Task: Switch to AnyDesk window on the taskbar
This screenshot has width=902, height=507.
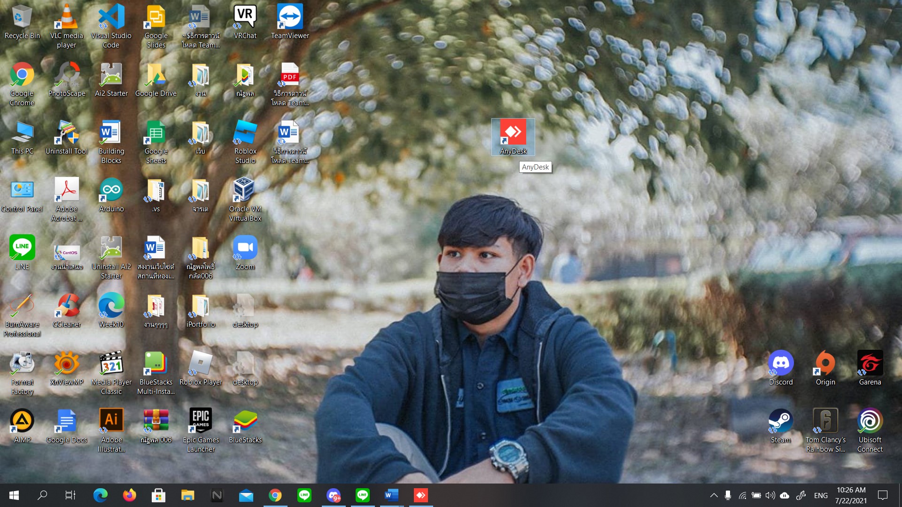Action: click(x=420, y=495)
